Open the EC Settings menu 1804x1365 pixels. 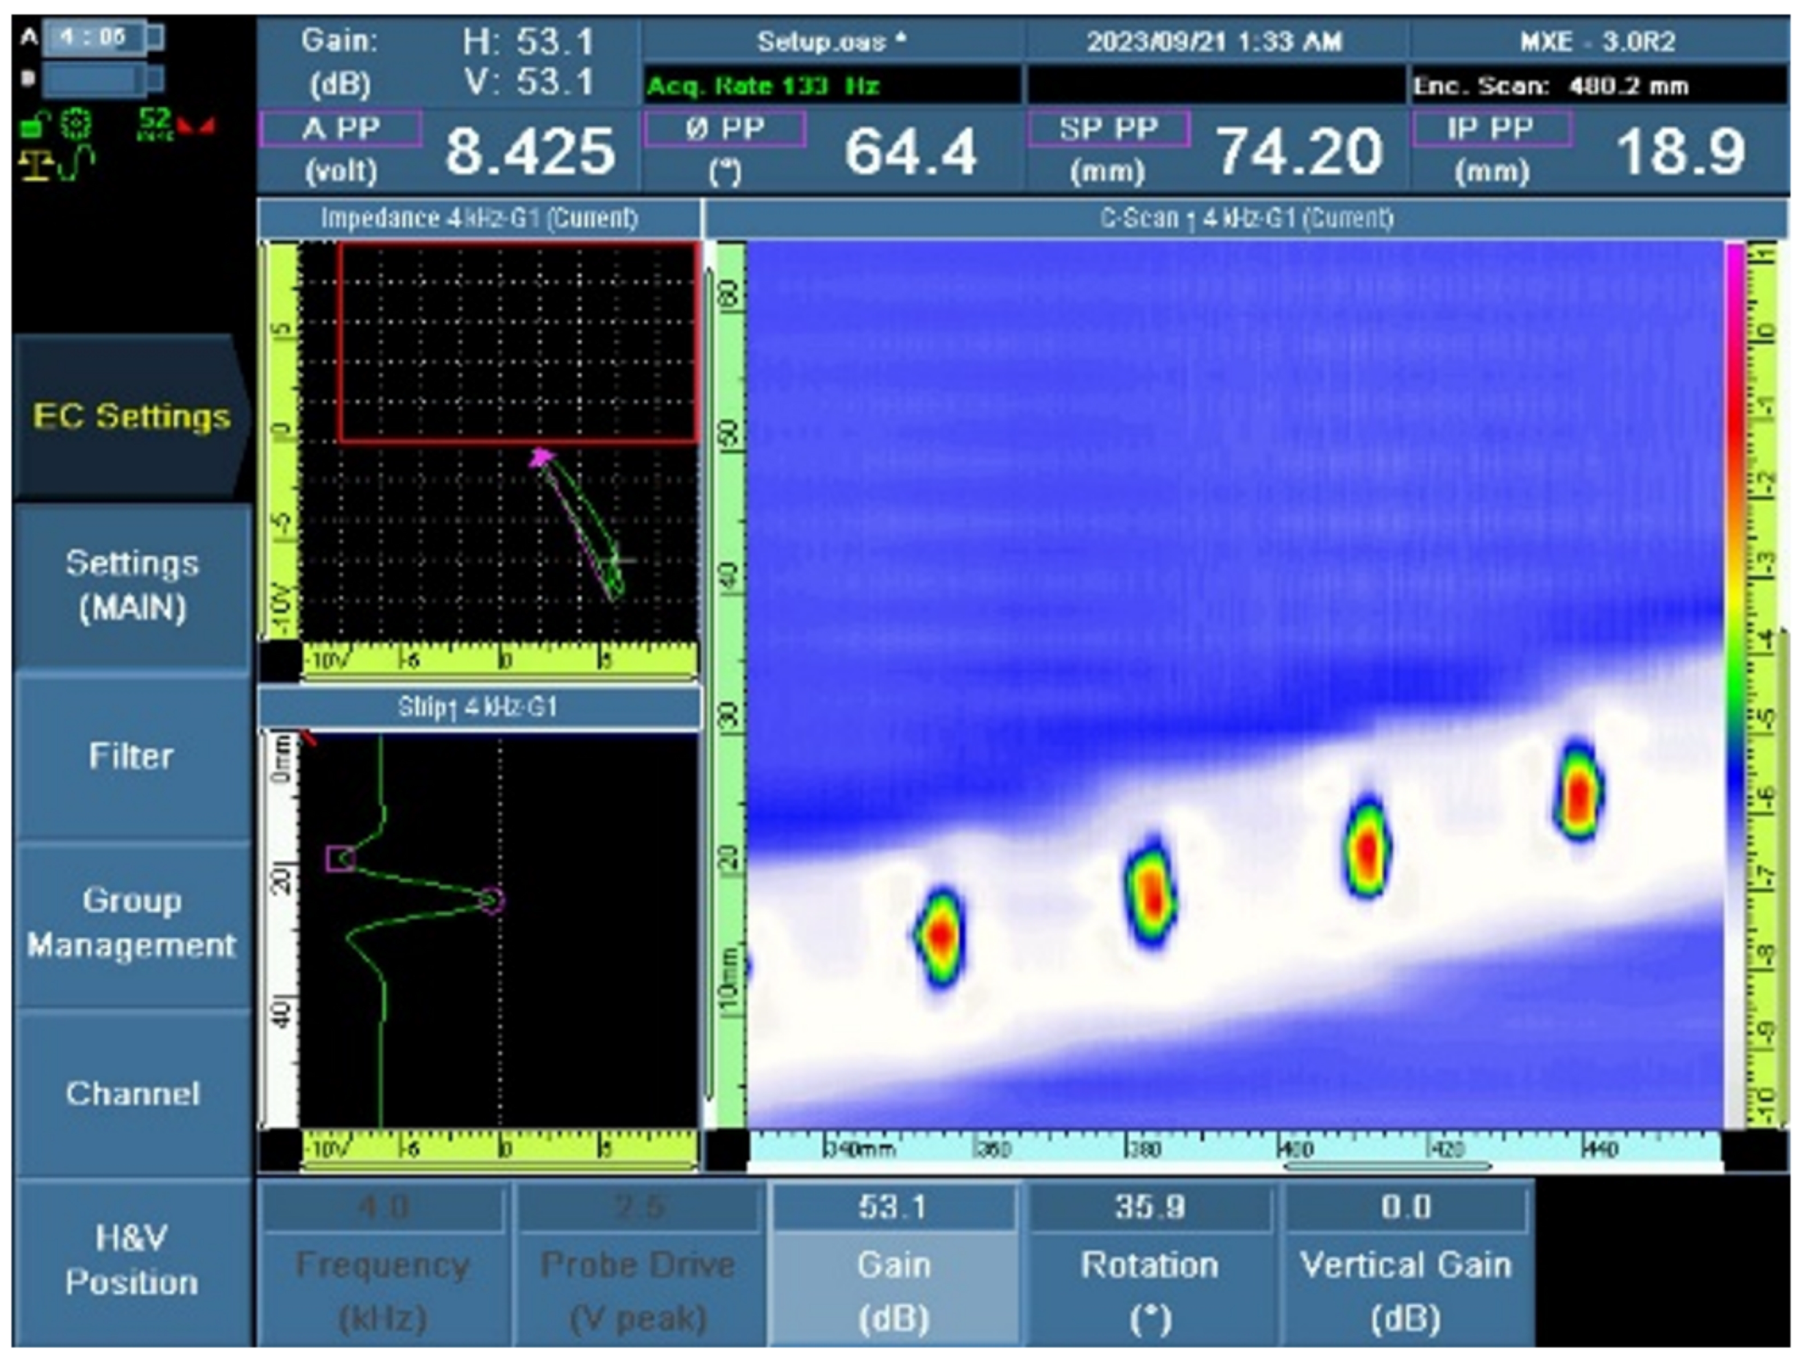click(x=130, y=416)
